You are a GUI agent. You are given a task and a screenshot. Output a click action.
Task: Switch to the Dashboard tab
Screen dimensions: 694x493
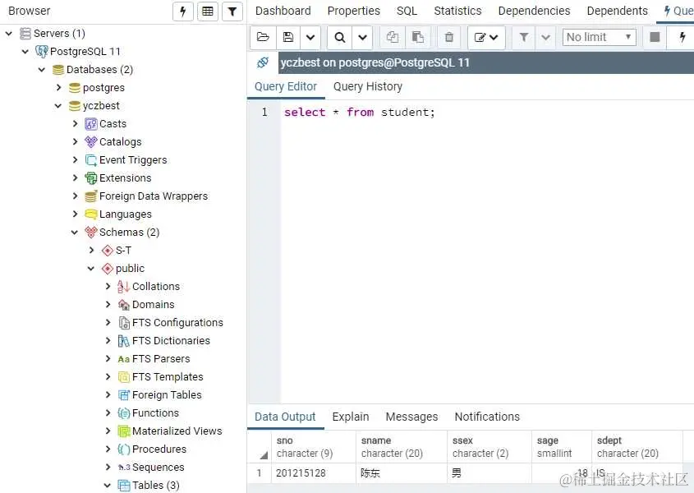283,11
